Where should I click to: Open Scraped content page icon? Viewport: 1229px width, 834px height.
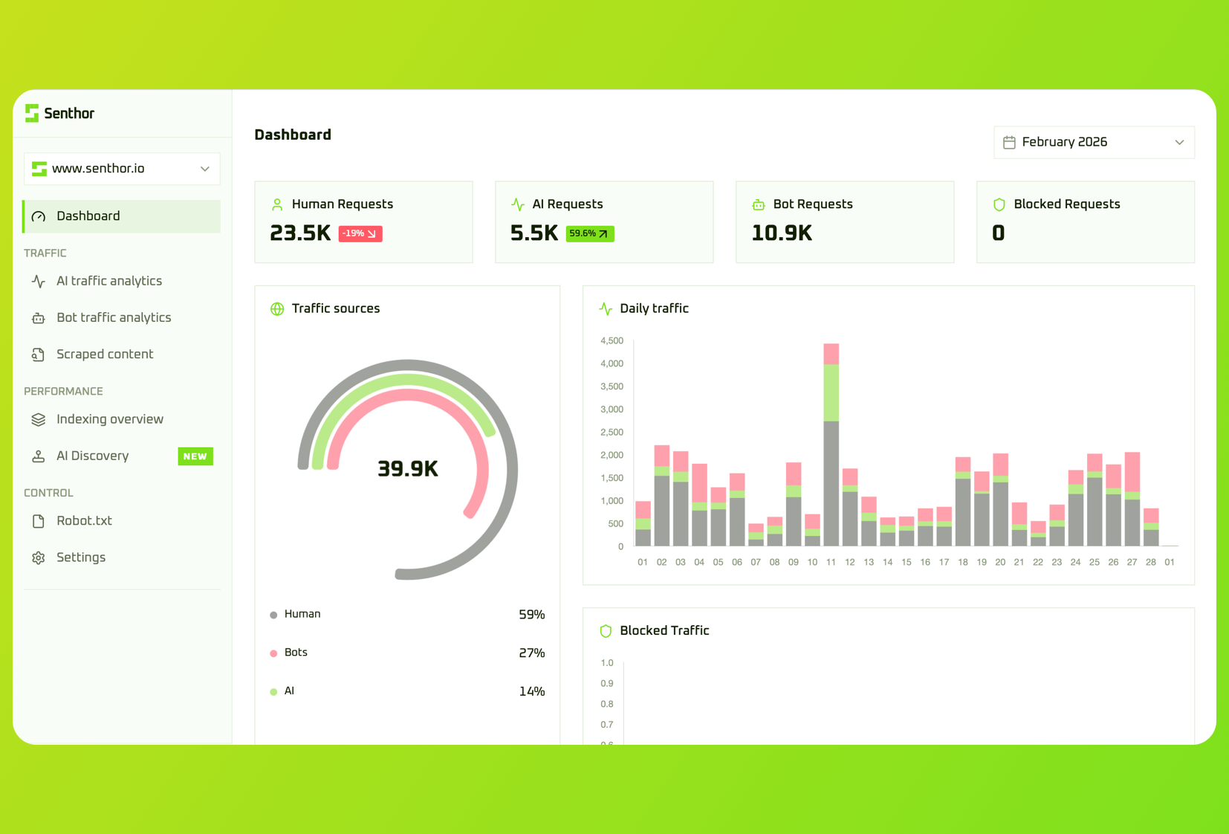tap(39, 355)
